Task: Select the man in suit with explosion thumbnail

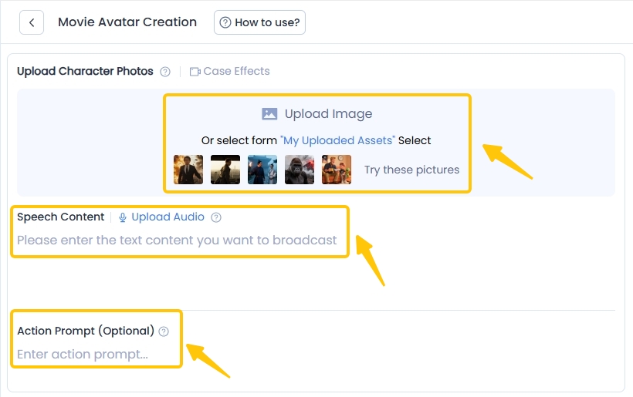Action: [x=188, y=170]
